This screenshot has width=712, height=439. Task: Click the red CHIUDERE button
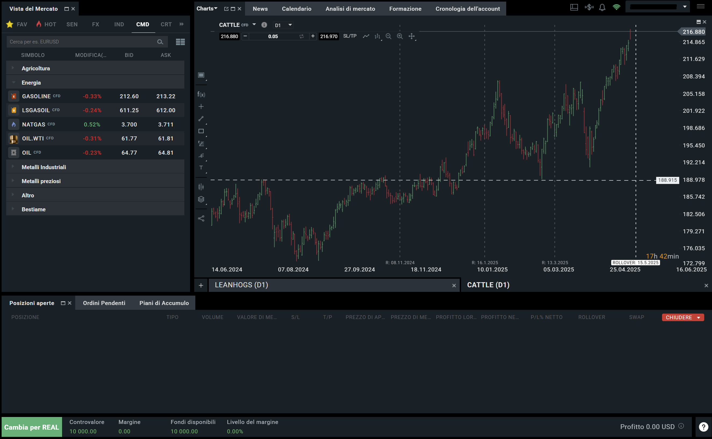pos(679,317)
